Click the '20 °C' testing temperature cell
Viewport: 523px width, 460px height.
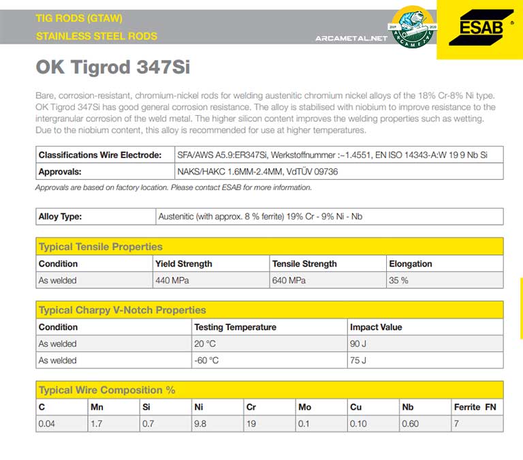[269, 344]
